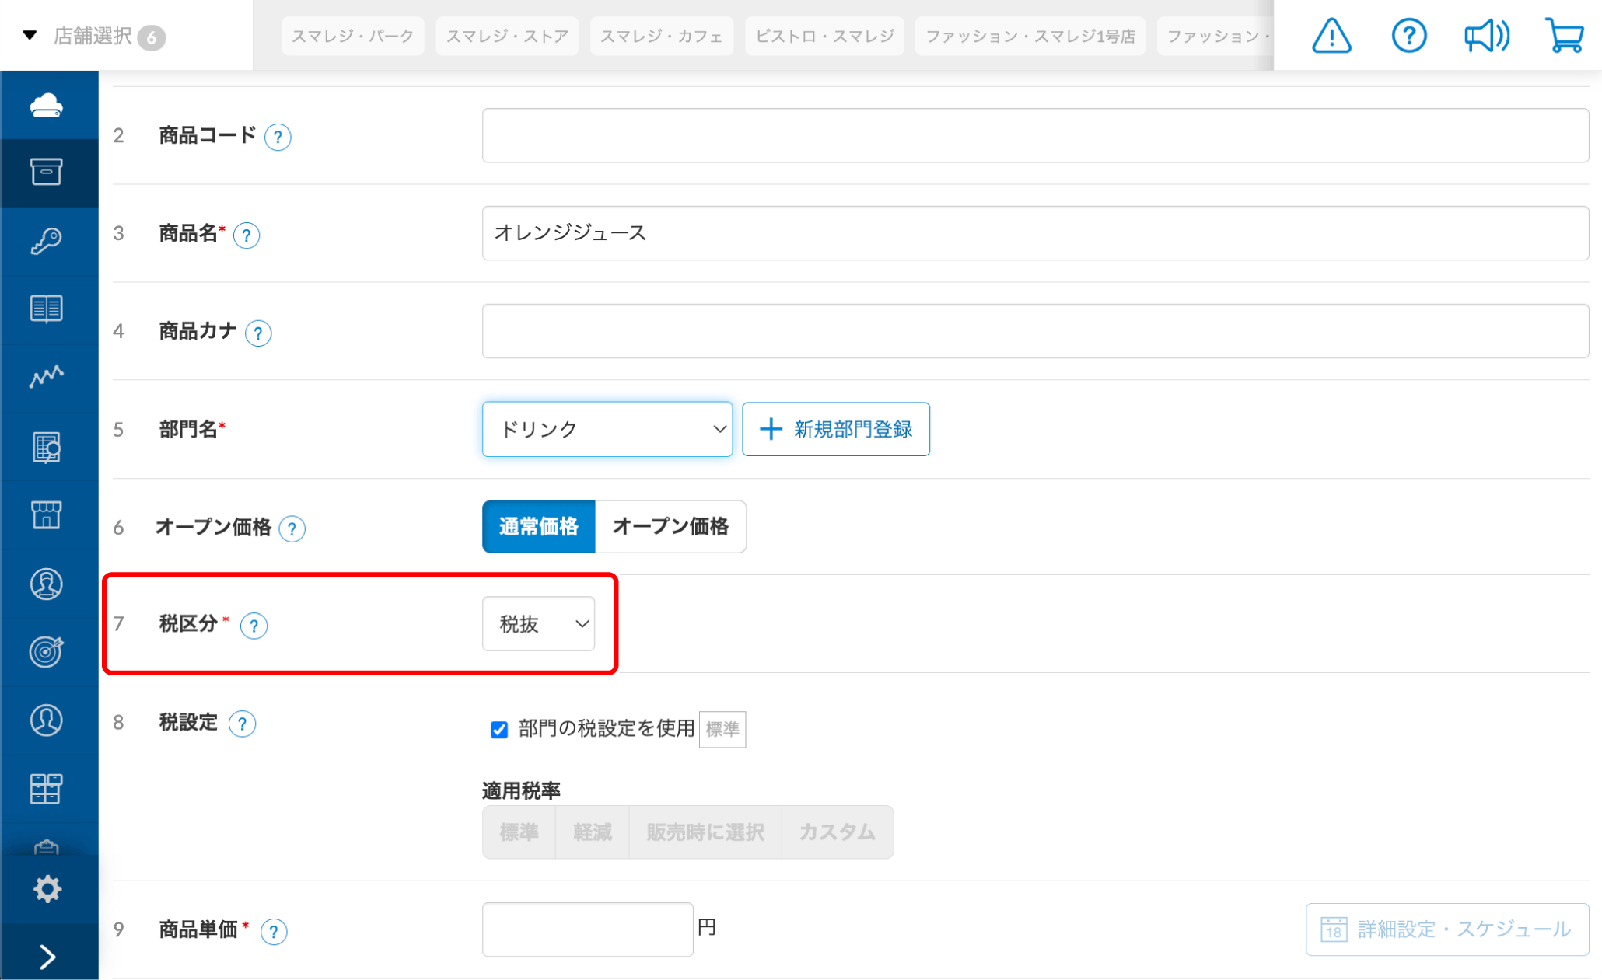Expand the 店舗選択 store selector

pos(93,35)
